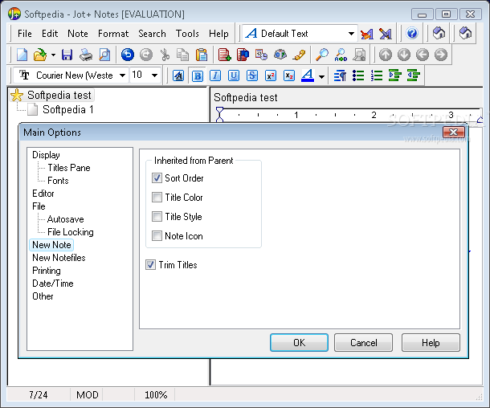Click the blue Undo icon

point(128,55)
